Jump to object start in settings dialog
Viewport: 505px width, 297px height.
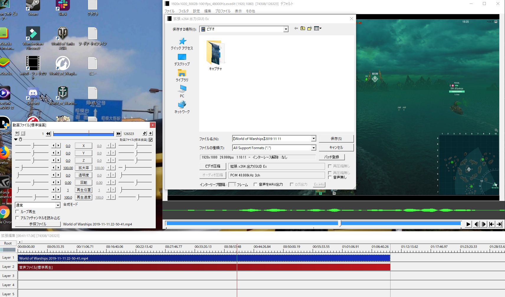pyautogui.click(x=48, y=134)
